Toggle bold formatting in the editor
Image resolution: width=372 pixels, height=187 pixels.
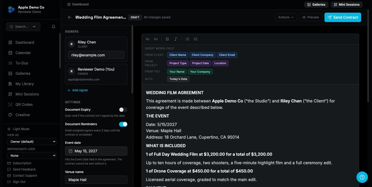(167, 39)
